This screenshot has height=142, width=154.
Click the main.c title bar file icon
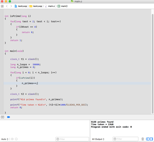72,1
